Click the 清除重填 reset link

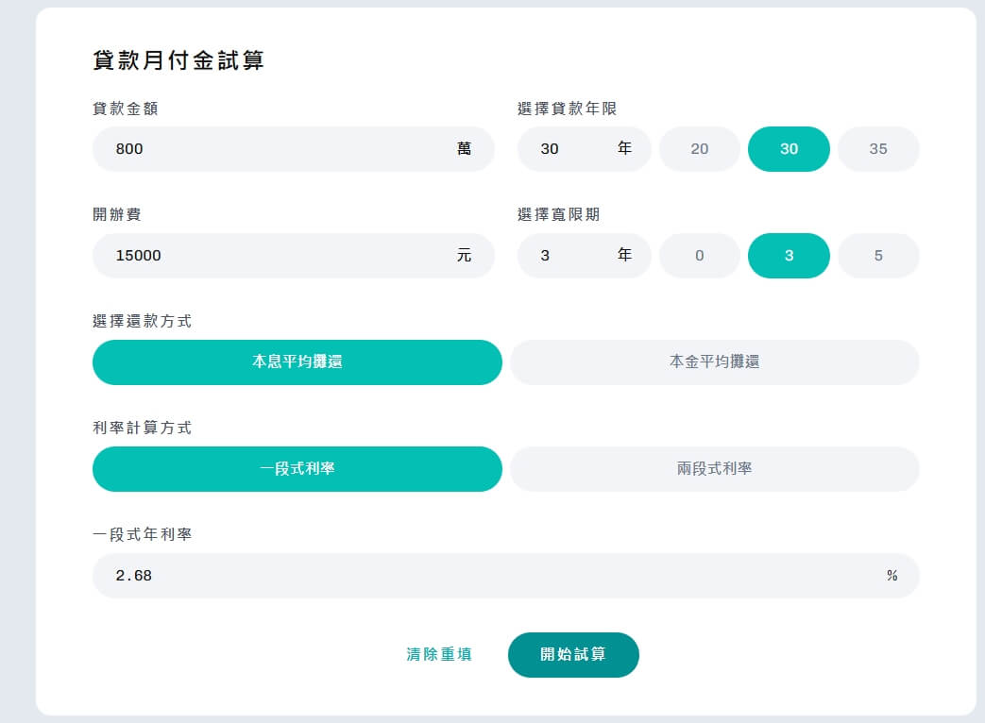pyautogui.click(x=438, y=654)
